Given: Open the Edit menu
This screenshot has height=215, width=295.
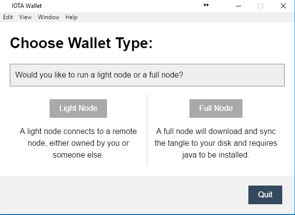Looking at the screenshot, I should tap(8, 17).
